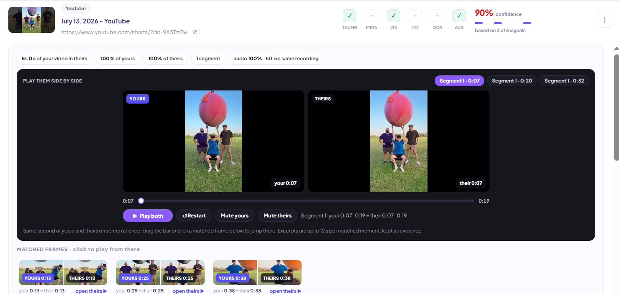Switch to the Segment 1 · 0:32 tab
Viewport: 619px width, 294px height.
pos(564,81)
